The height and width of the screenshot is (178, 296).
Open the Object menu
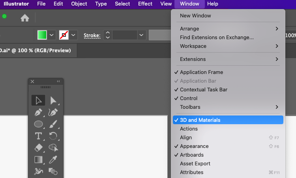[x=79, y=4]
